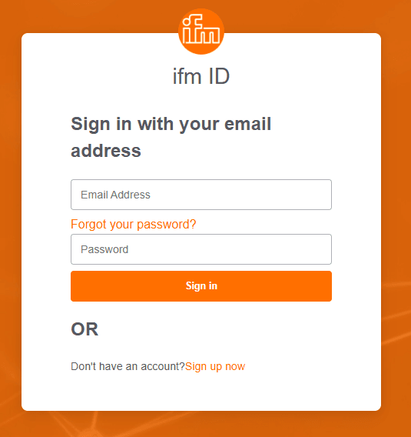Click the OR separator heading
Screen dimensions: 411x437
tap(85, 329)
